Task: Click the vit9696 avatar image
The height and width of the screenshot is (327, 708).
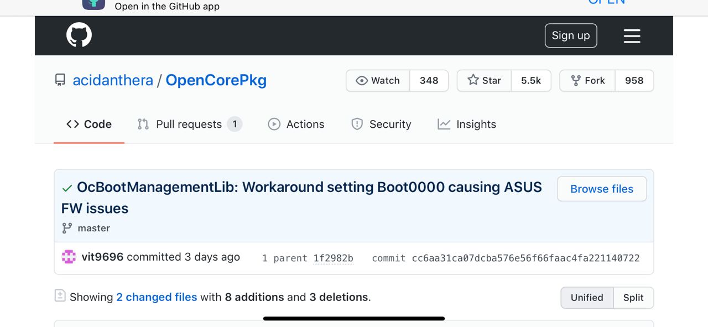Action: (x=69, y=257)
